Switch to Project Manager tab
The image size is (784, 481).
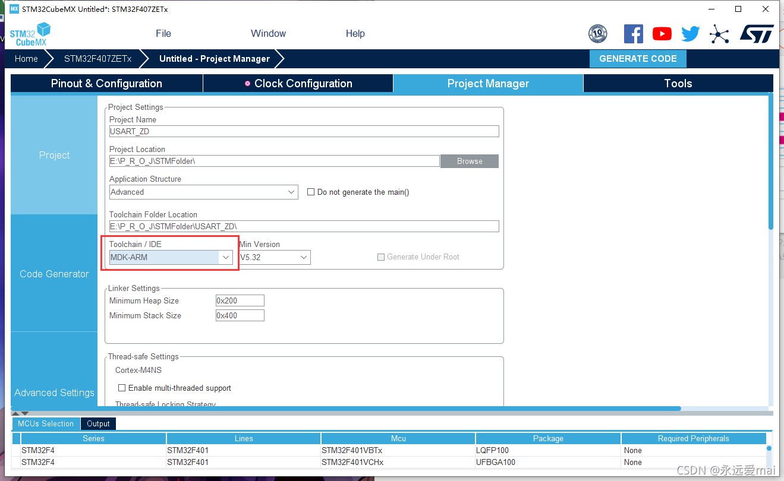pos(488,84)
